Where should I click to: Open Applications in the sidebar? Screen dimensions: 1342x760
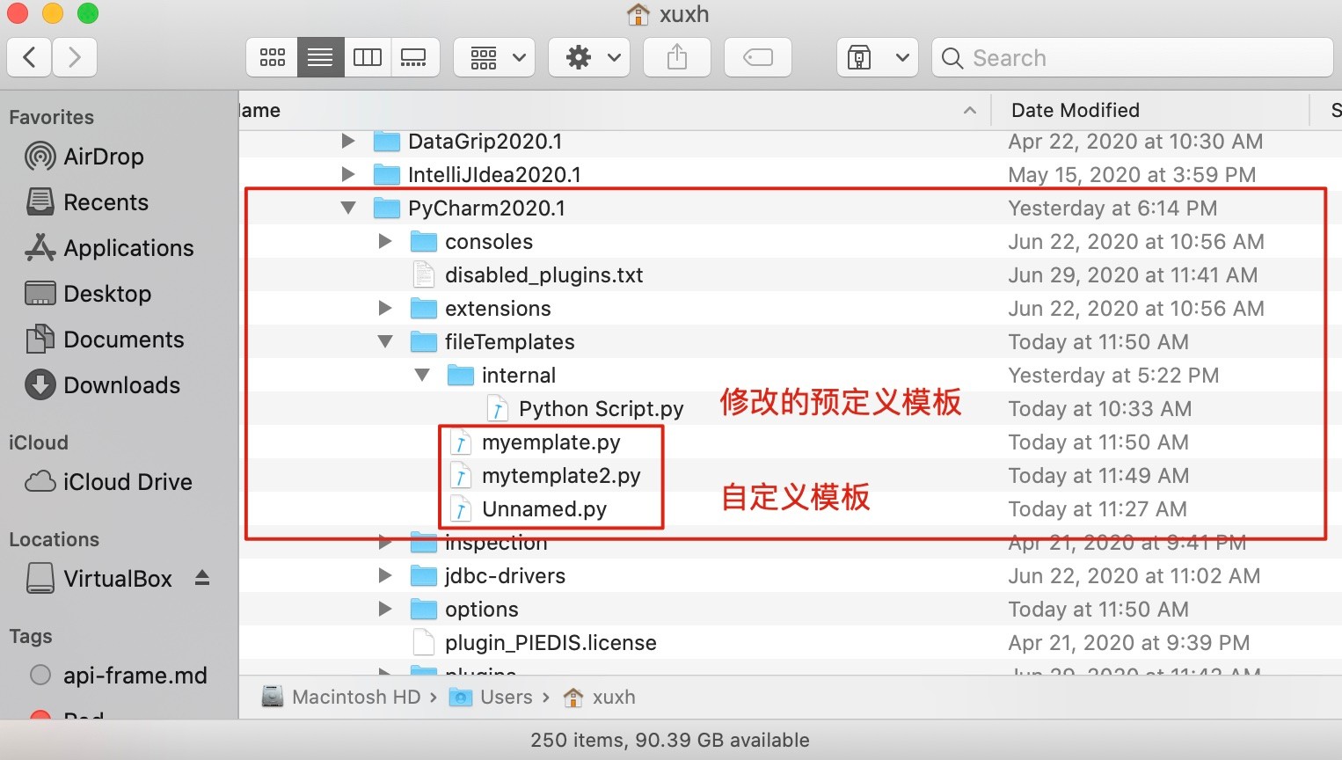point(109,248)
